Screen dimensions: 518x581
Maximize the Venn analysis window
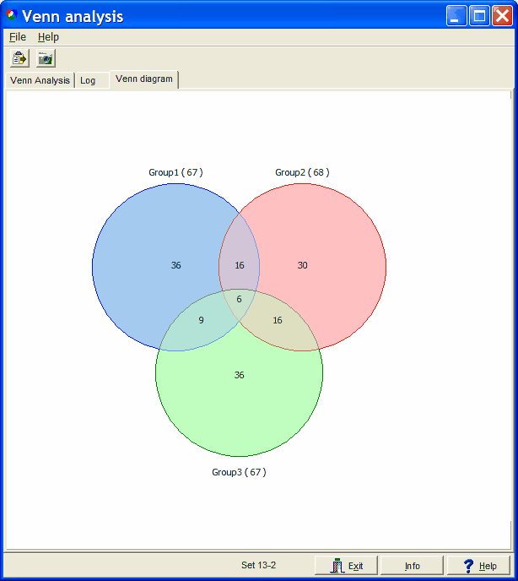tap(479, 15)
